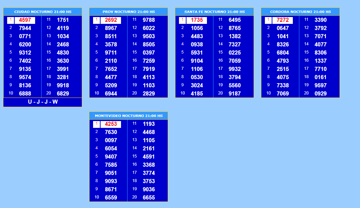Select Ciudad first prize number 4597

[25, 20]
